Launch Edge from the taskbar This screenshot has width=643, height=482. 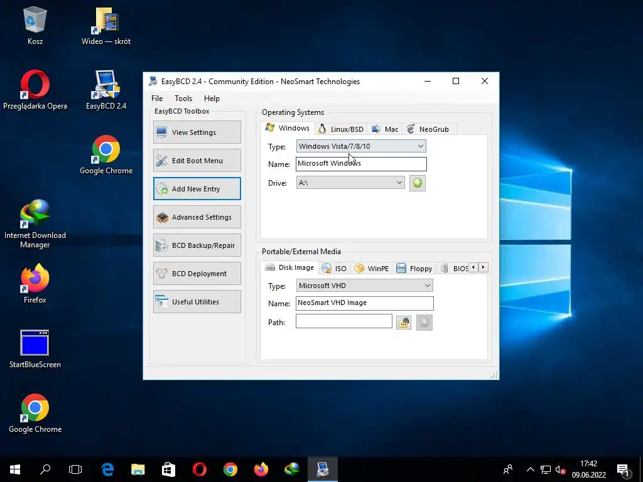click(x=107, y=469)
